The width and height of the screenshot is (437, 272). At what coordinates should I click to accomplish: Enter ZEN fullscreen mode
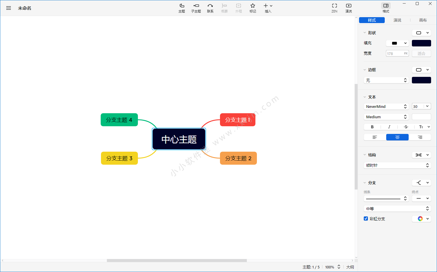point(334,8)
